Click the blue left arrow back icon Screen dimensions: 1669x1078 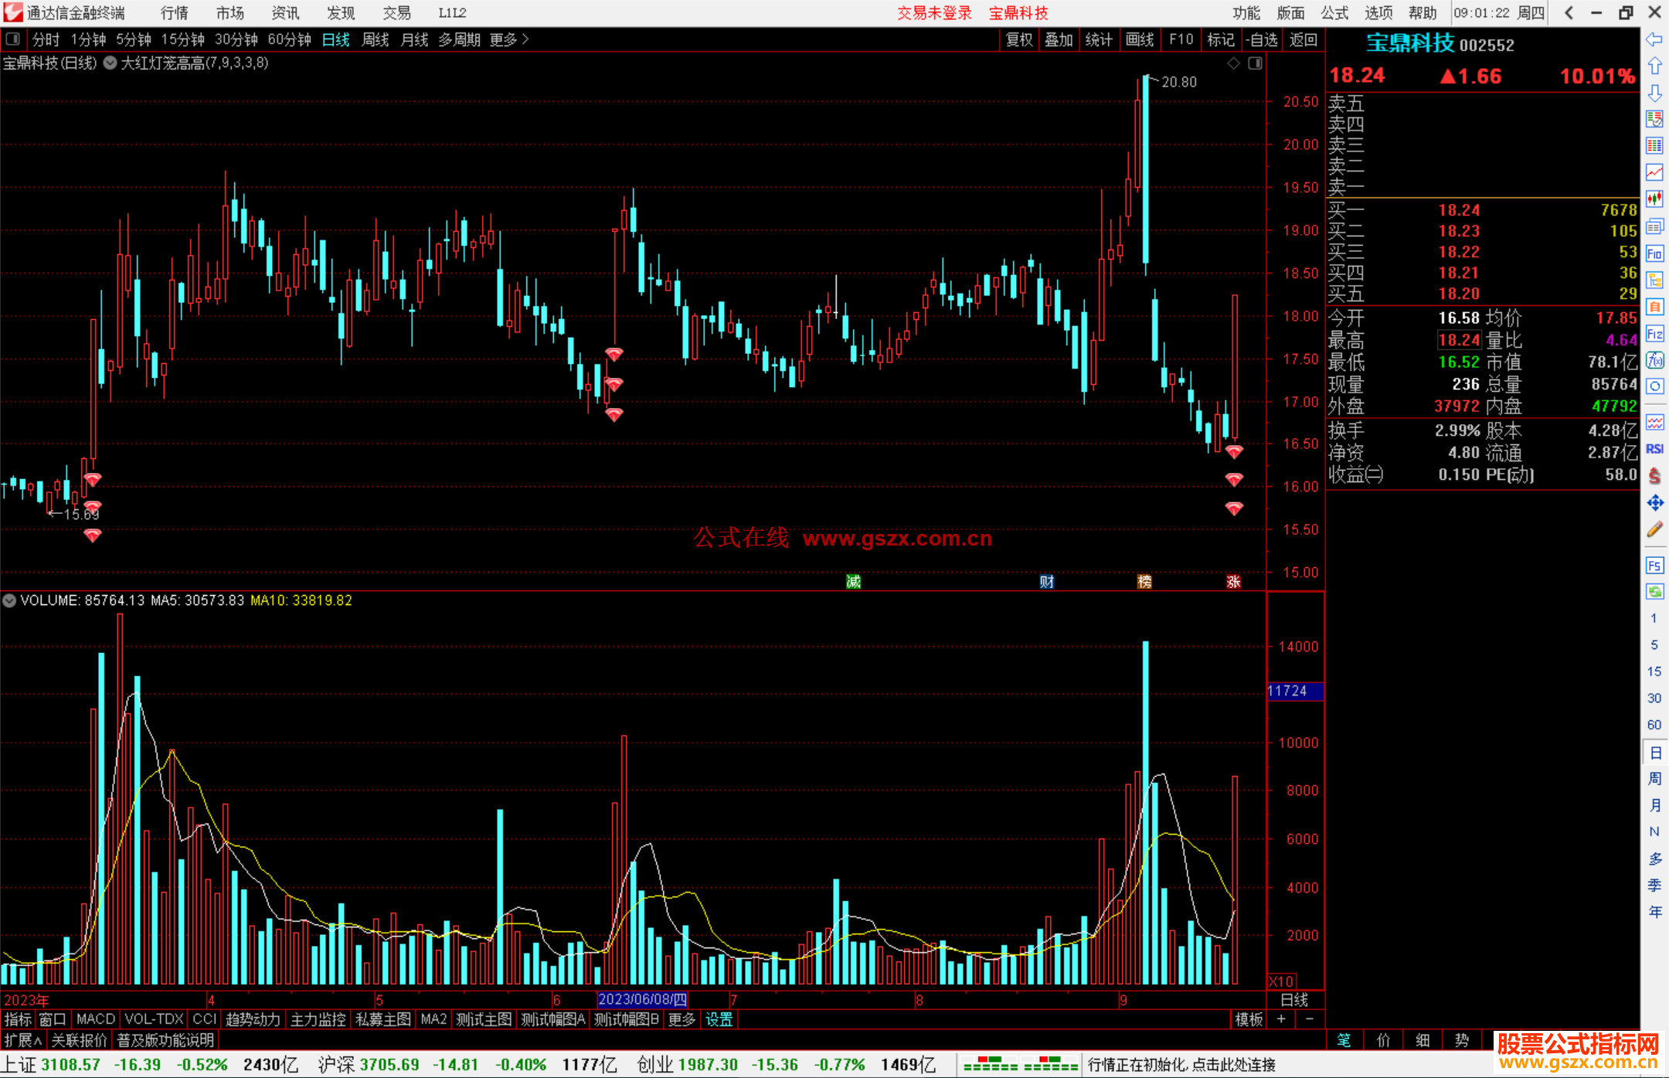[1654, 39]
